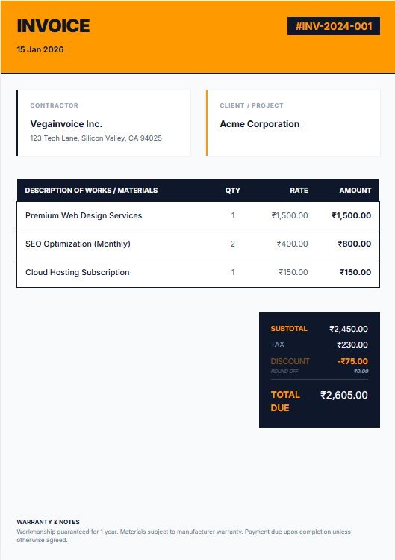395x560 pixels.
Task: Click the quantity of Cloud Hosting Subscription
Action: 233,272
